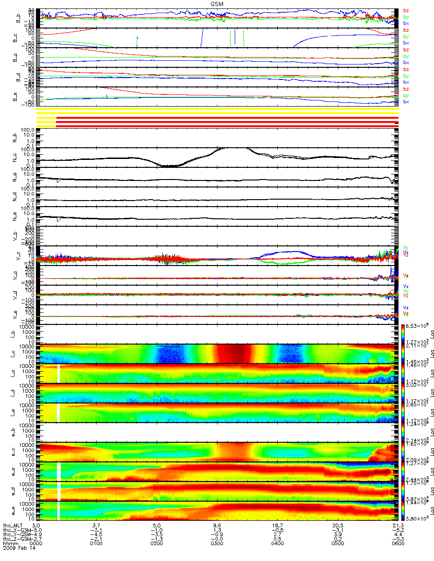The image size is (434, 561).
Task: Click the 0600 time tick label
Action: (x=398, y=544)
